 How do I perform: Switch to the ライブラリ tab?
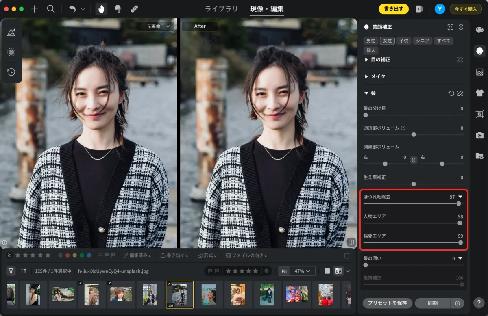point(222,9)
